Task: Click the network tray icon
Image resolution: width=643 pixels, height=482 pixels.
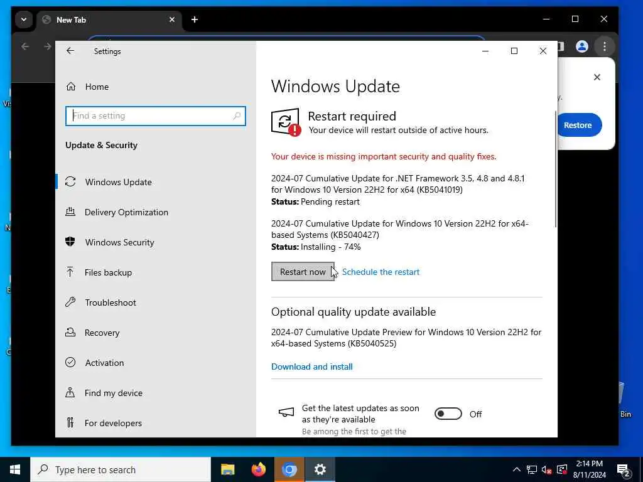Action: coord(532,469)
